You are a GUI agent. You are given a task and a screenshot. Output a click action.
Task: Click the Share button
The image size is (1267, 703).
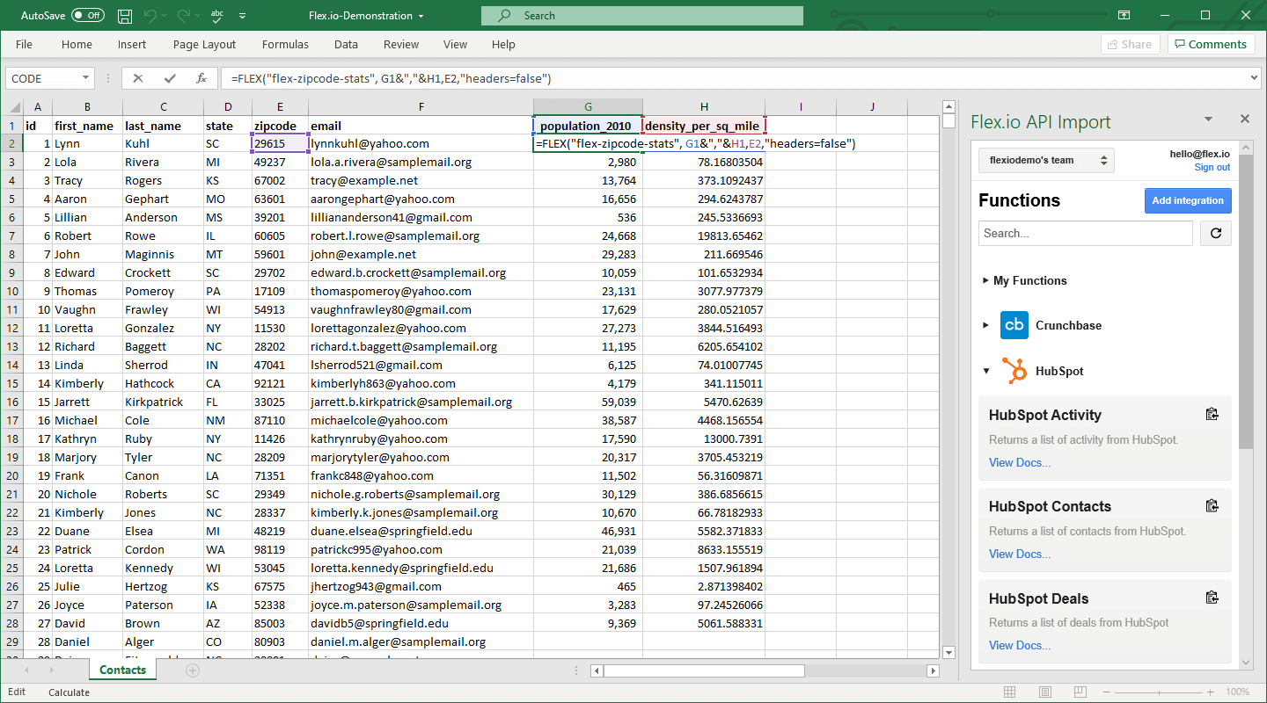click(1130, 44)
